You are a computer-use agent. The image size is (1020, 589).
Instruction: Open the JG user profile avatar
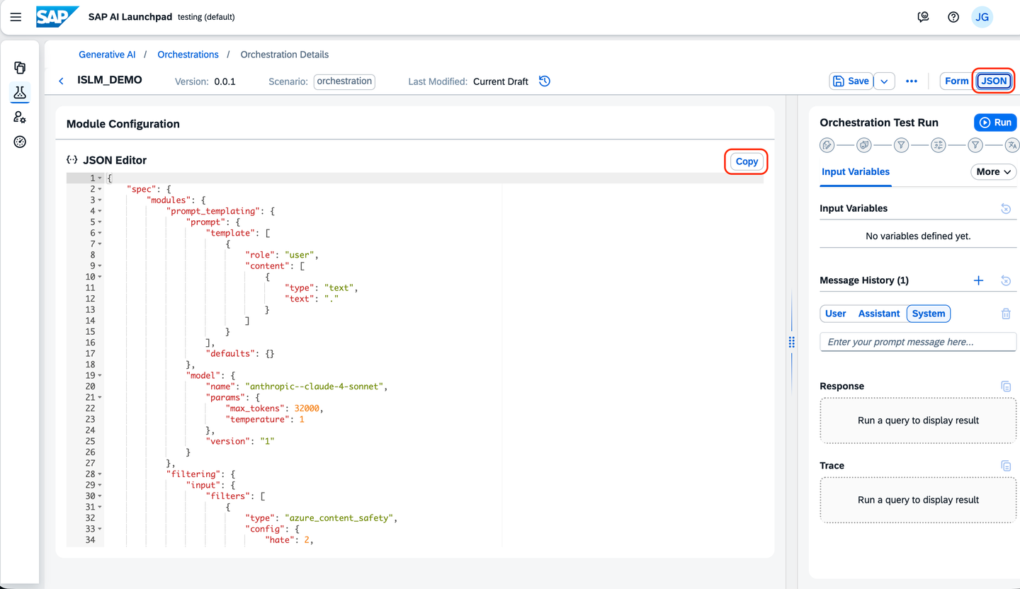click(x=982, y=17)
